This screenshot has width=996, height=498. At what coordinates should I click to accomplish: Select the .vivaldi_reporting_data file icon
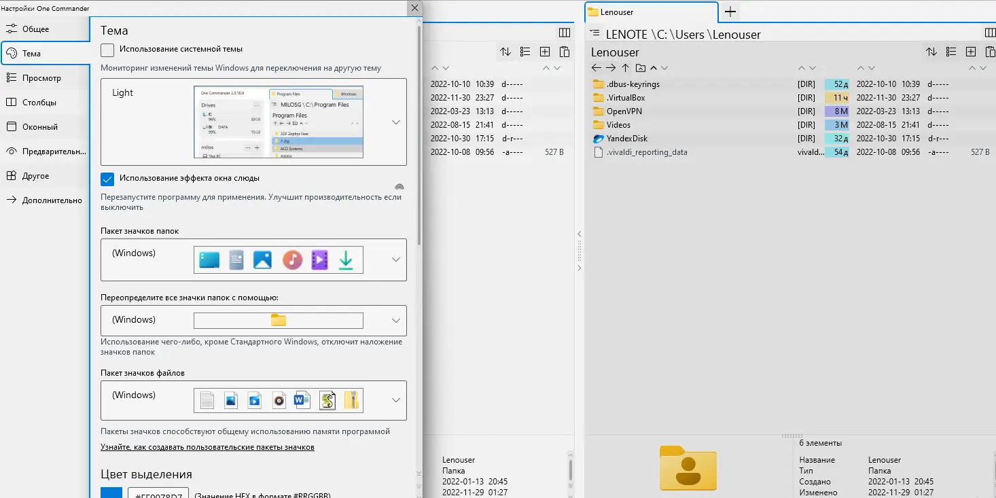pos(599,152)
